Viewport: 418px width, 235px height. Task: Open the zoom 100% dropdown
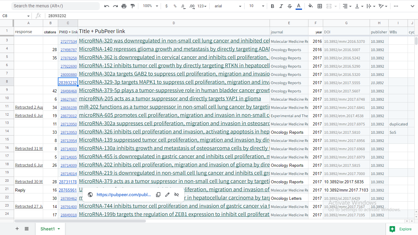click(151, 6)
